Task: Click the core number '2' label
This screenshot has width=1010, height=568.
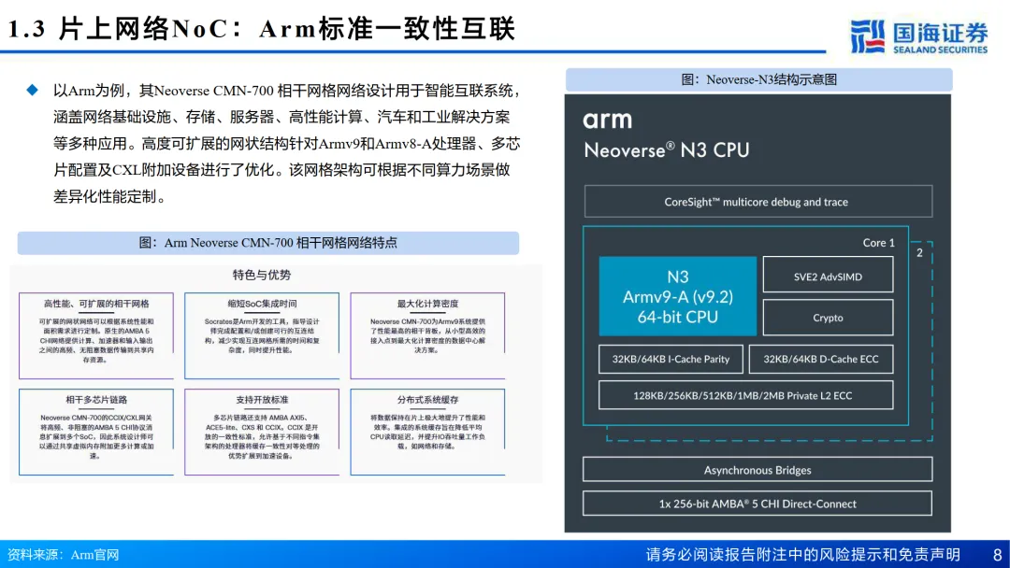Action: pyautogui.click(x=919, y=253)
